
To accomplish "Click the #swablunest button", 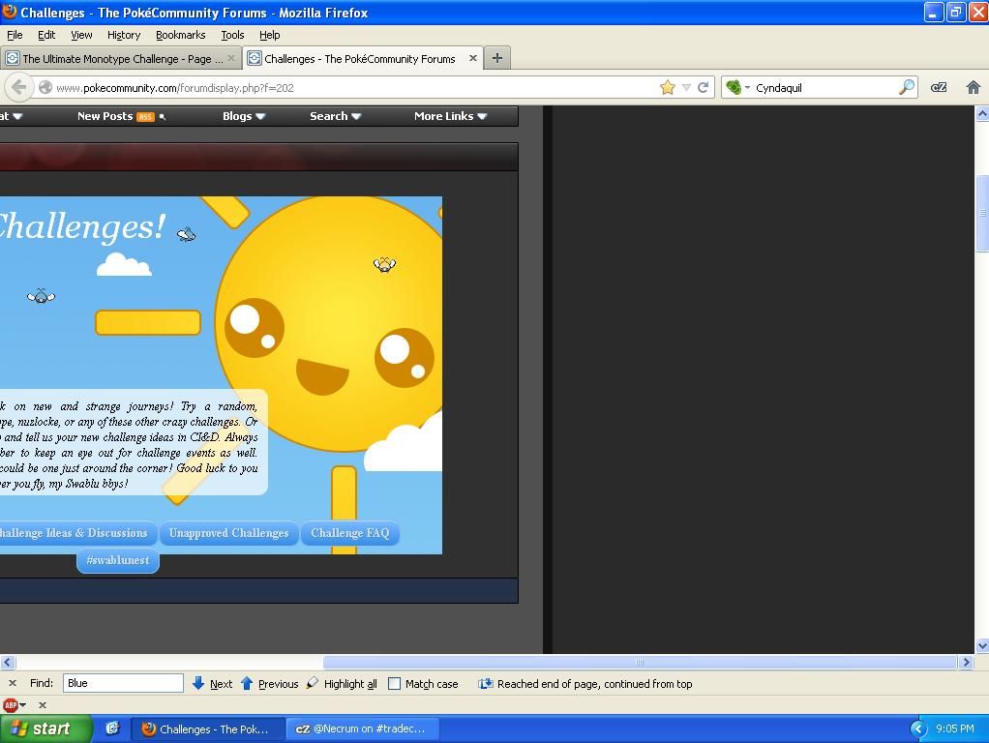I will tap(118, 560).
